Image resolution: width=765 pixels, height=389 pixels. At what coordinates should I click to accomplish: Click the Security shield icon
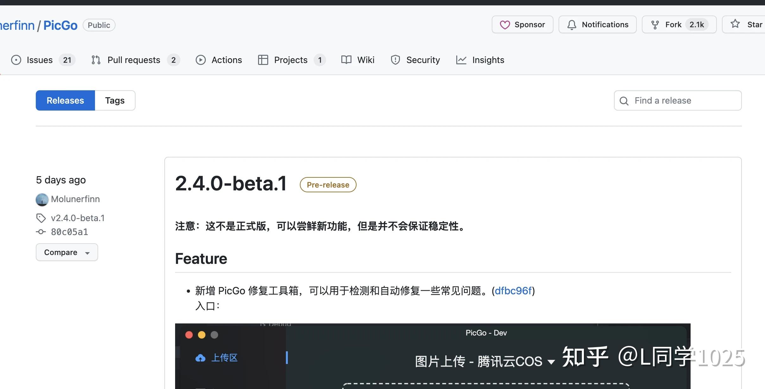tap(395, 60)
